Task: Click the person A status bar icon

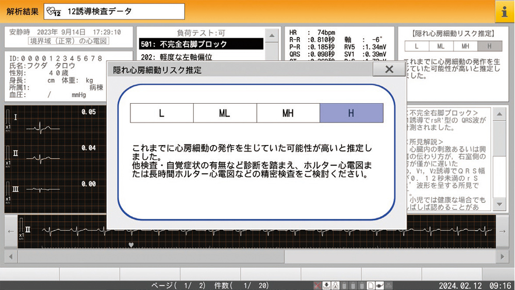Action: pyautogui.click(x=335, y=285)
